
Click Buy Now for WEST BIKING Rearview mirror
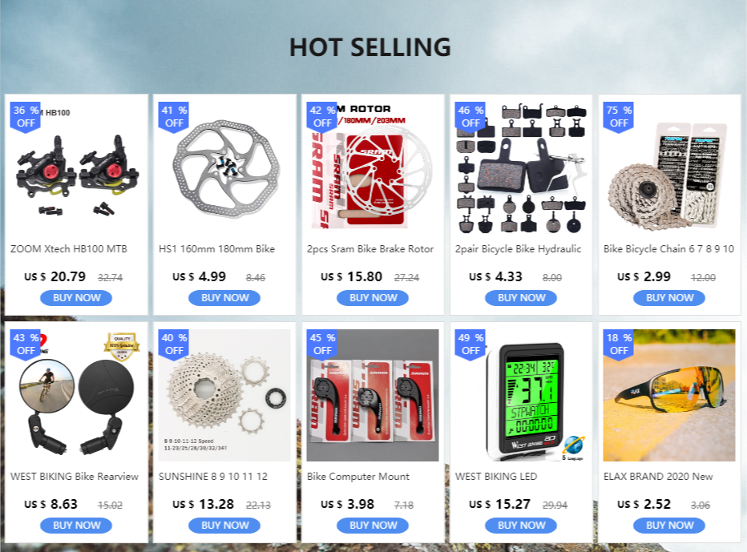[x=76, y=526]
